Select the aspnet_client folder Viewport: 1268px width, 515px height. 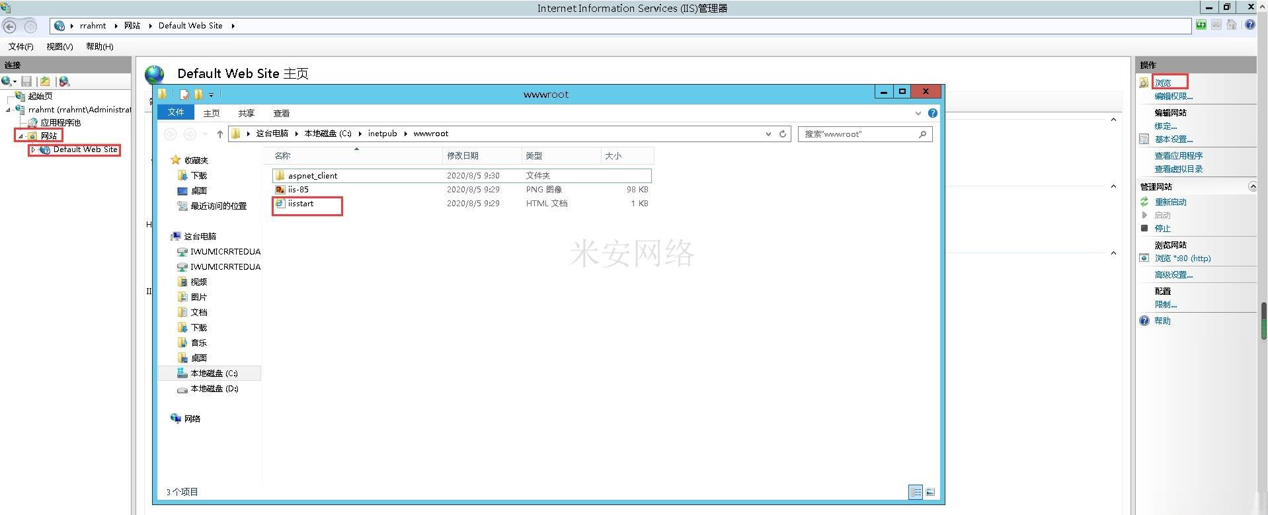(x=461, y=175)
